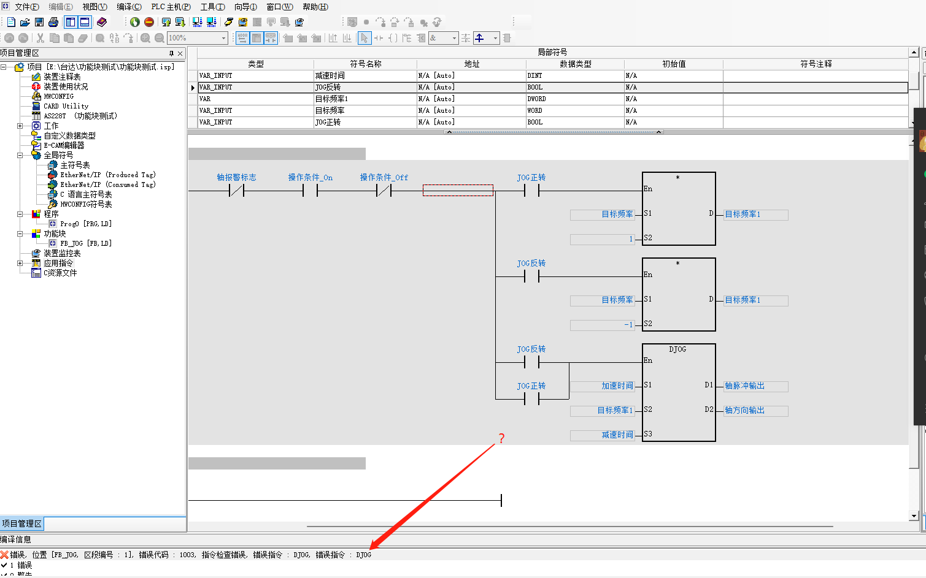Click the New file icon
The image size is (926, 578).
click(x=11, y=22)
